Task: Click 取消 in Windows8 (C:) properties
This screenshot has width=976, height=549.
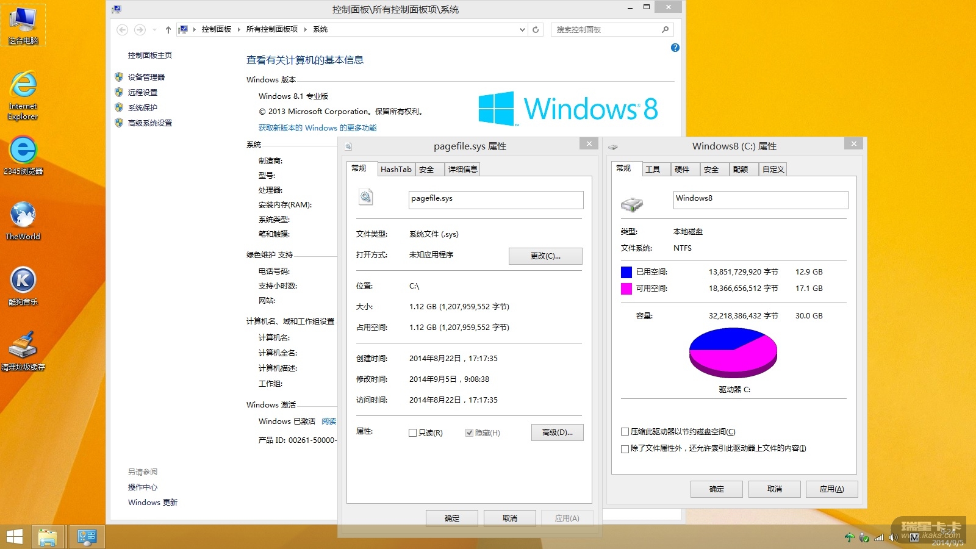Action: click(x=775, y=489)
